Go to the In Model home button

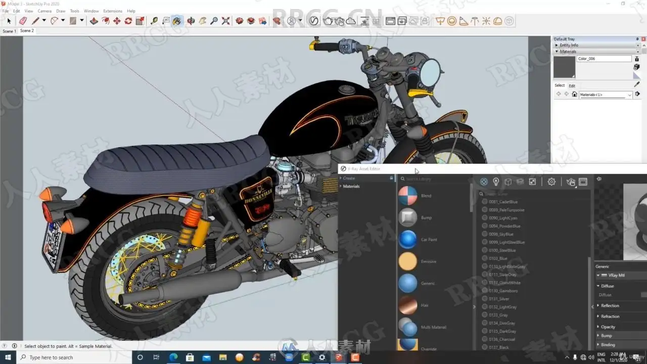[x=574, y=95]
